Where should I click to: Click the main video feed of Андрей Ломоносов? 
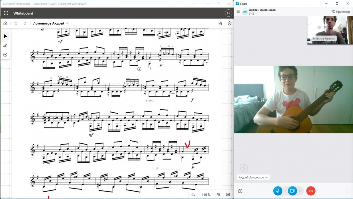click(x=293, y=99)
